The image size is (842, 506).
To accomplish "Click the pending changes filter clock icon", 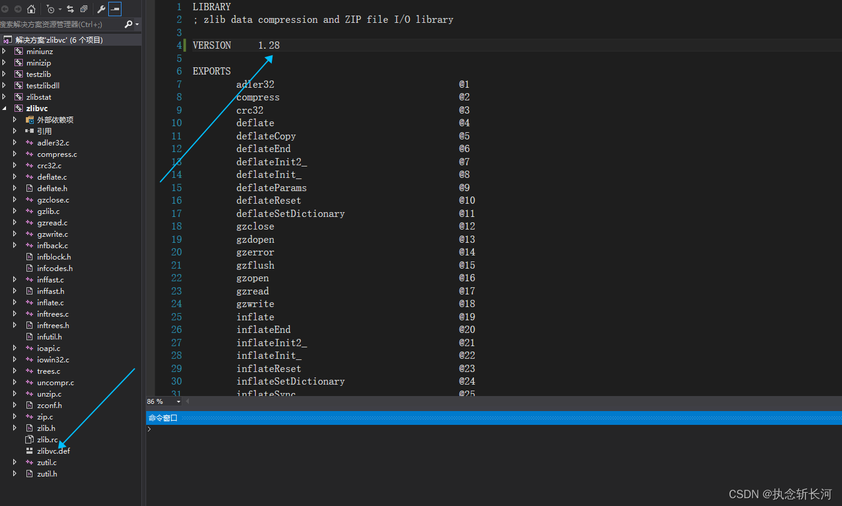I will coord(50,9).
